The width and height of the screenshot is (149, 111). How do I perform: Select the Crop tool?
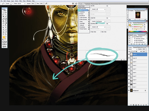point(3,16)
